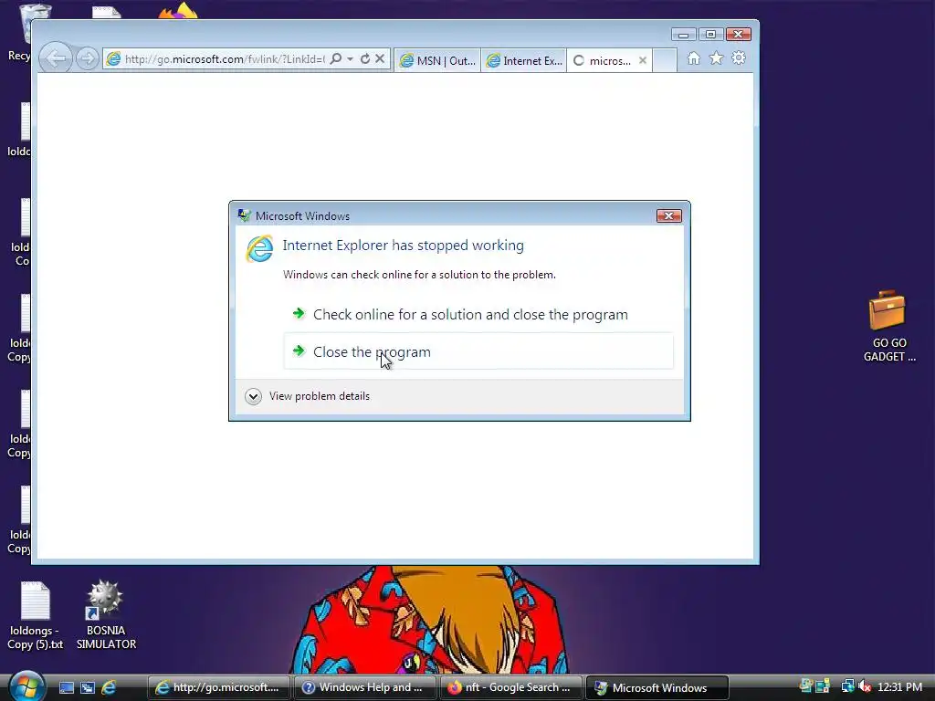This screenshot has width=935, height=701.
Task: Click Show Desktop quick launch icon
Action: (66, 688)
